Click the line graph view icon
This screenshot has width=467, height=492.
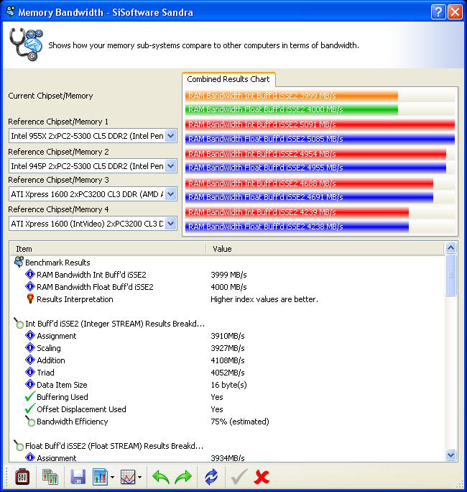pyautogui.click(x=128, y=477)
